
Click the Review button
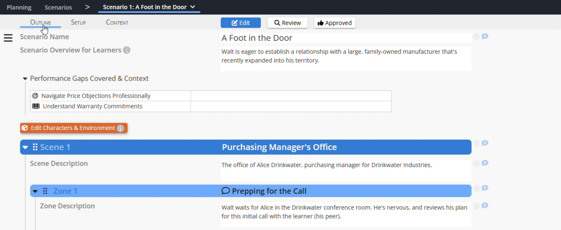pos(288,23)
